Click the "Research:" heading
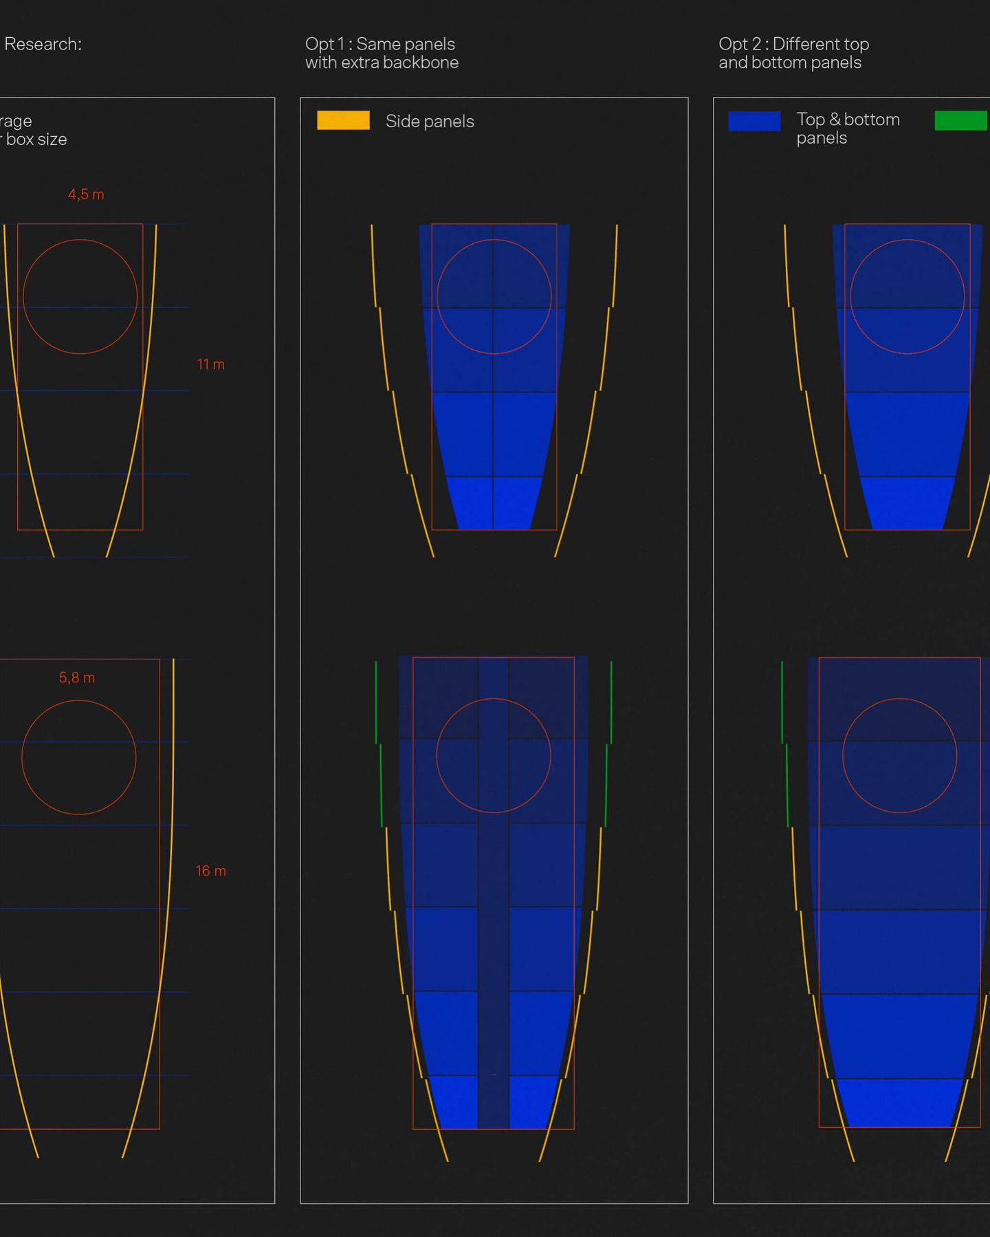Image resolution: width=990 pixels, height=1237 pixels. pos(43,44)
